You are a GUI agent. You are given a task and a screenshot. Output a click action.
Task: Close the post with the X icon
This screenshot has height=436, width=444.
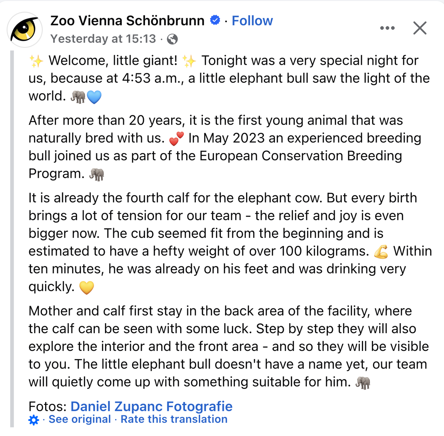pos(420,28)
